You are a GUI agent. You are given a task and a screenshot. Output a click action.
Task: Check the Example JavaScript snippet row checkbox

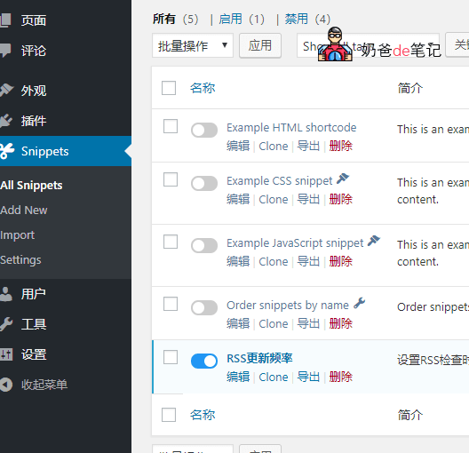pyautogui.click(x=171, y=242)
